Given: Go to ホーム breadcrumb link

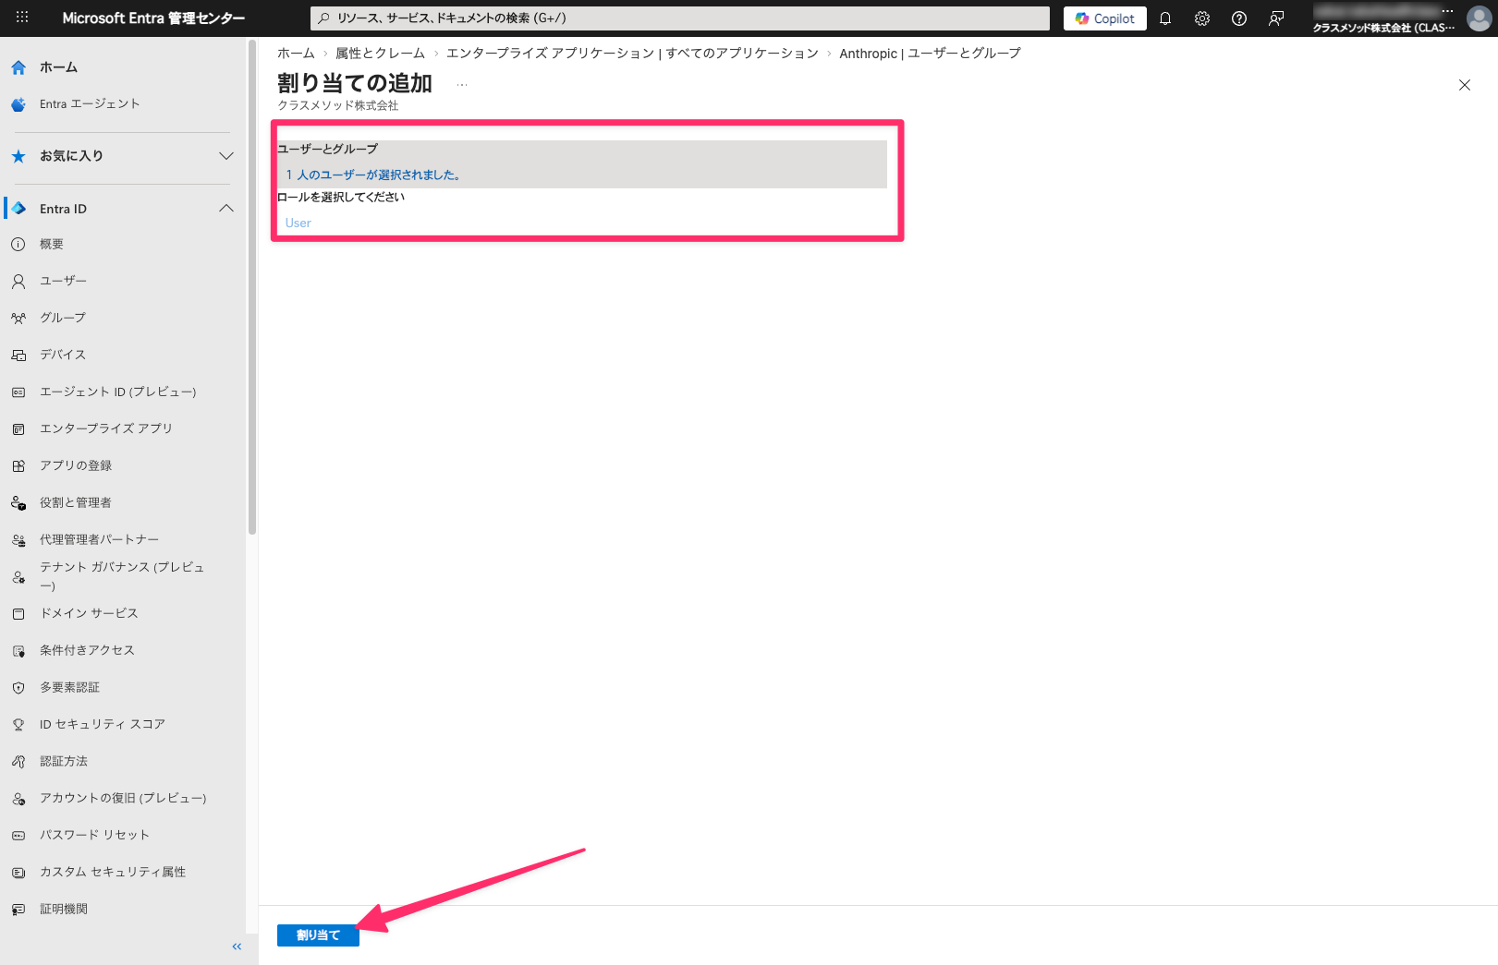Looking at the screenshot, I should [x=296, y=54].
